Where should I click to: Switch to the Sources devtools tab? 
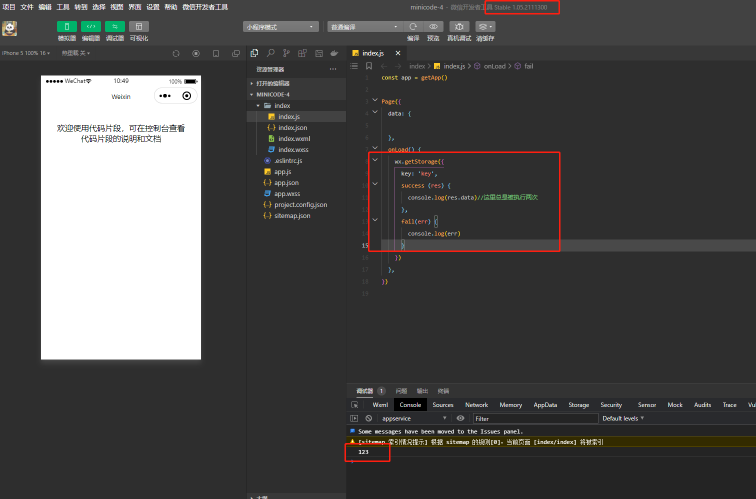443,405
